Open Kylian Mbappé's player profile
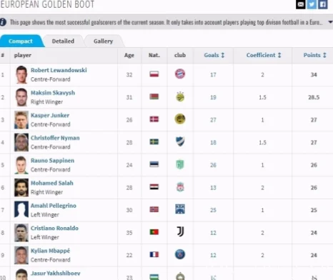333x280 pixels. pyautogui.click(x=50, y=251)
